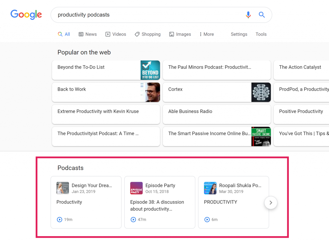Screen dimensions: 329x241
Task: Select the Google logo
Action: [x=26, y=14]
